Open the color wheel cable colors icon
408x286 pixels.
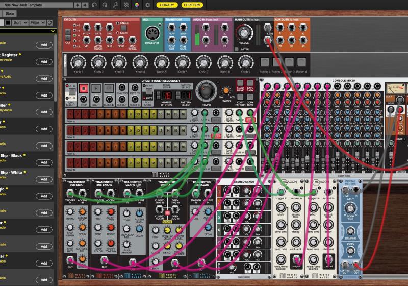137,5
